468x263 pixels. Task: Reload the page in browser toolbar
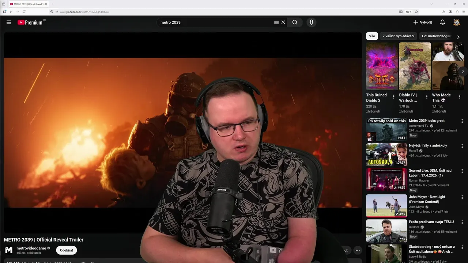tap(24, 12)
